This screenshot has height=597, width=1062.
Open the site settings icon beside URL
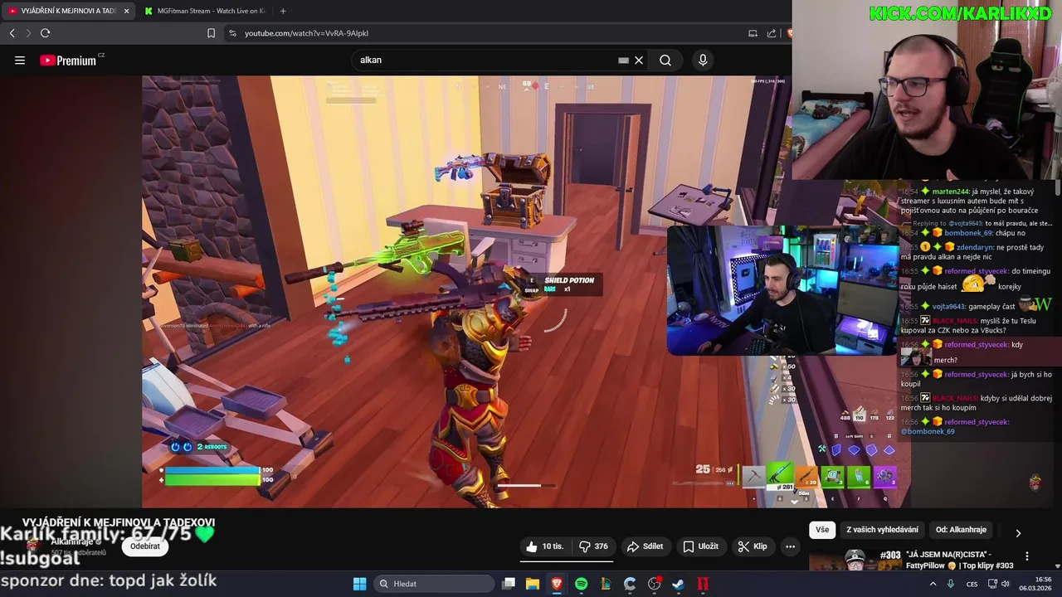(232, 33)
